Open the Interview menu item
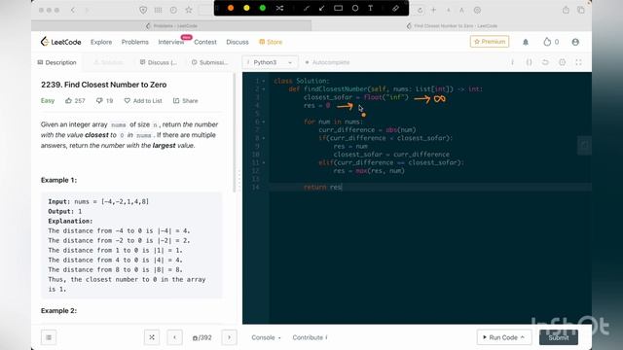The image size is (623, 350). coord(171,42)
